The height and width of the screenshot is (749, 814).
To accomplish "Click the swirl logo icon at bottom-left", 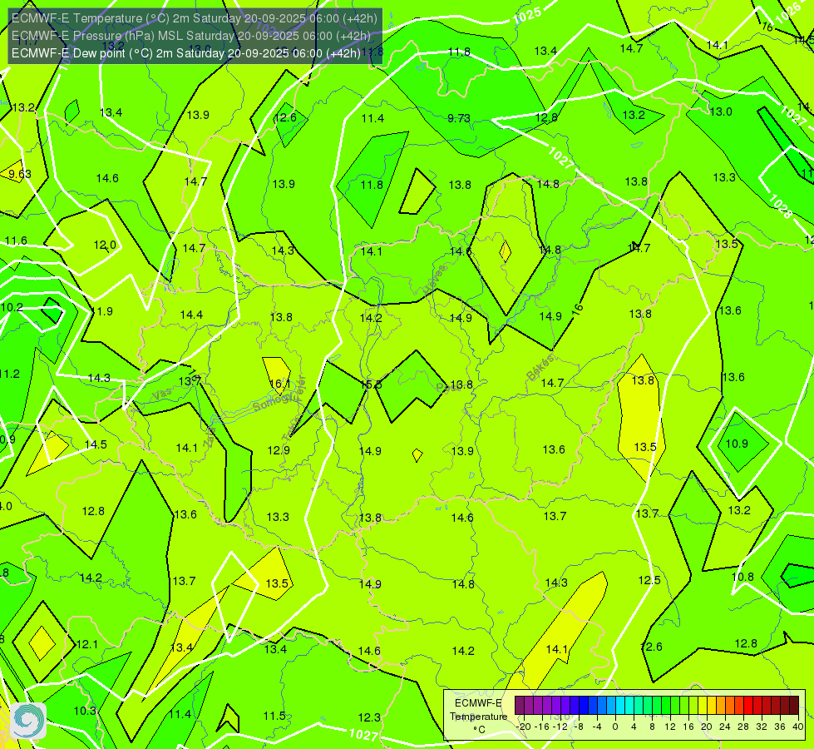I will pos(28,721).
